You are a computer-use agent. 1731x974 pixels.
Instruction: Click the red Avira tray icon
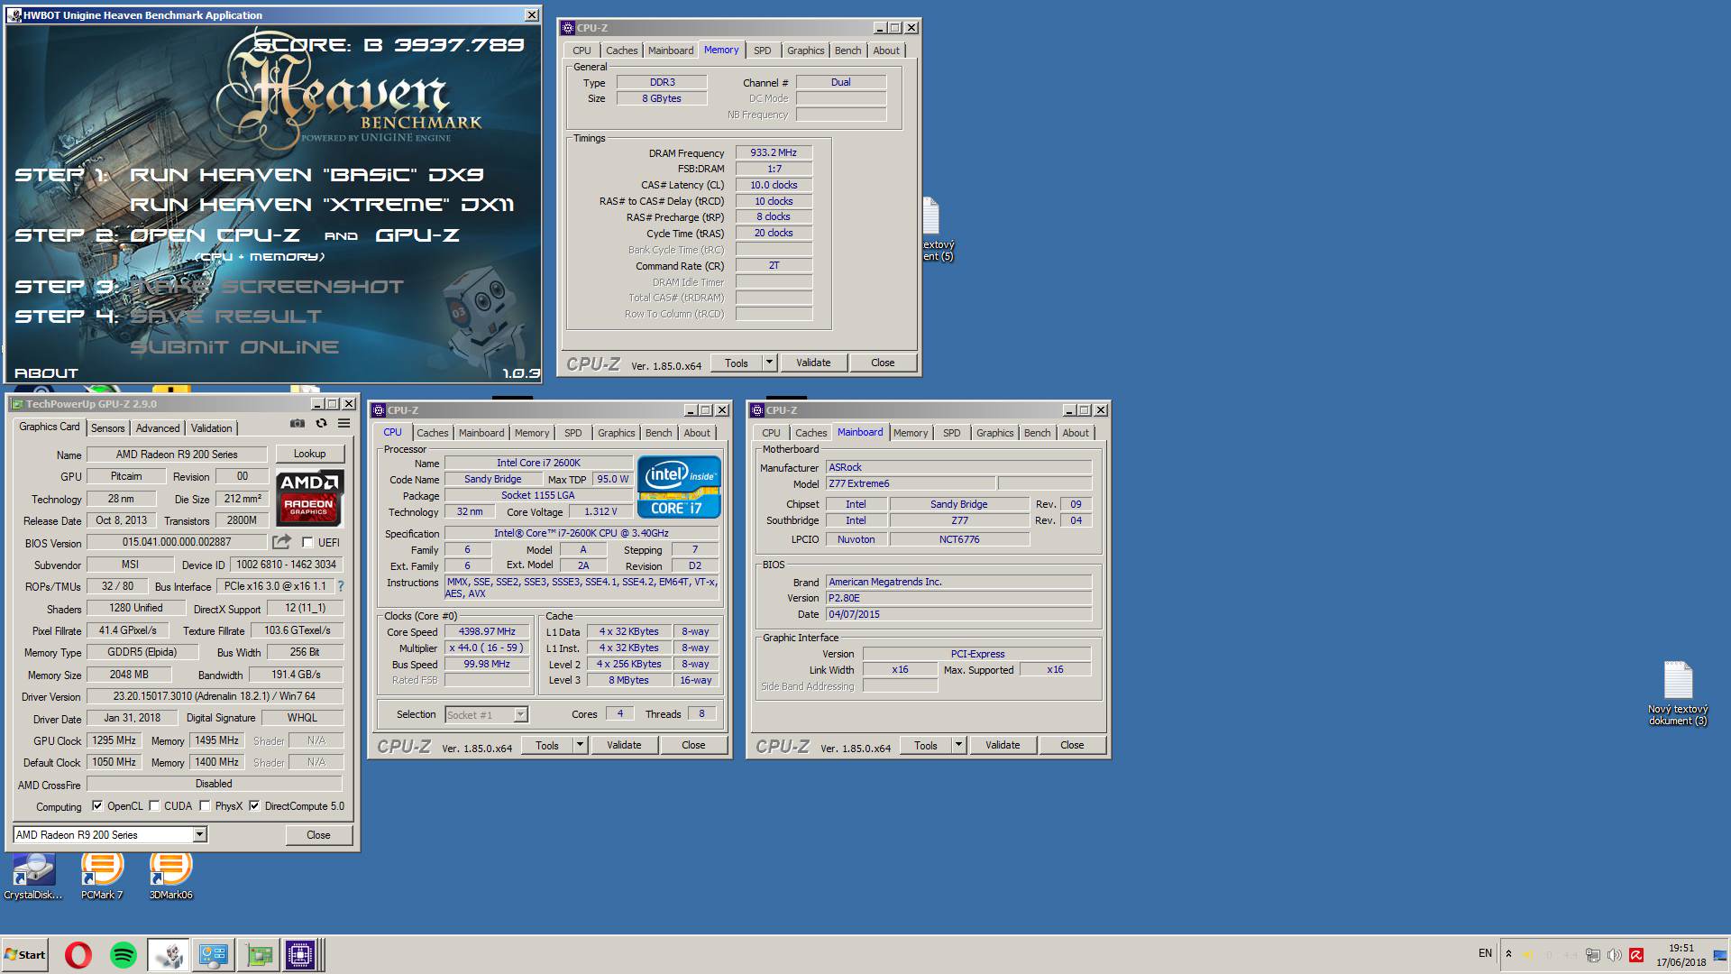(1636, 955)
